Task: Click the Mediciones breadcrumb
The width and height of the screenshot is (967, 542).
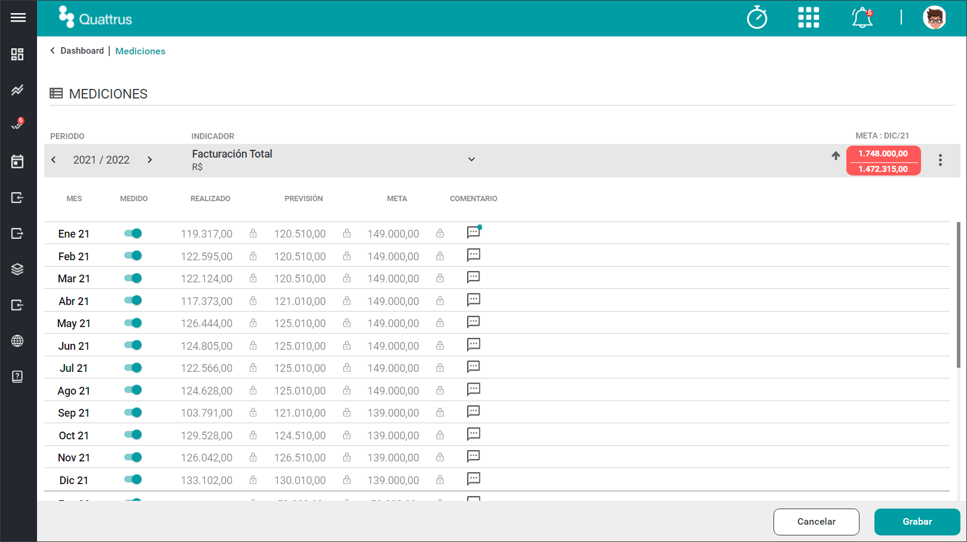Action: coord(140,51)
